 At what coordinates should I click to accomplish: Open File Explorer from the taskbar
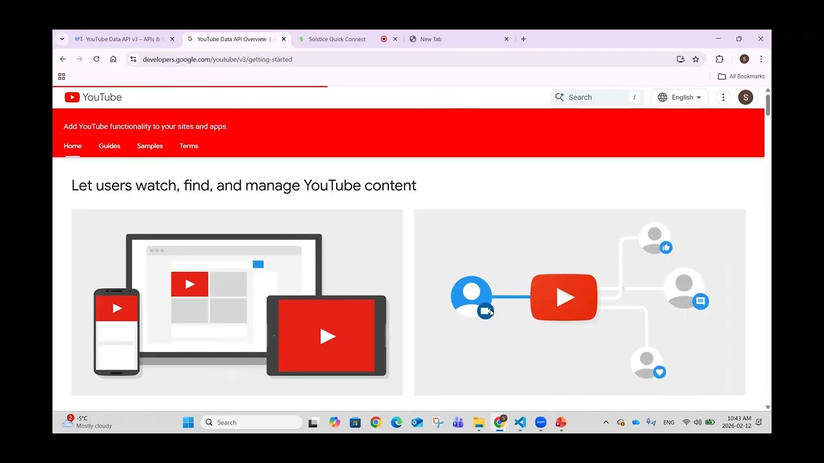coord(479,422)
